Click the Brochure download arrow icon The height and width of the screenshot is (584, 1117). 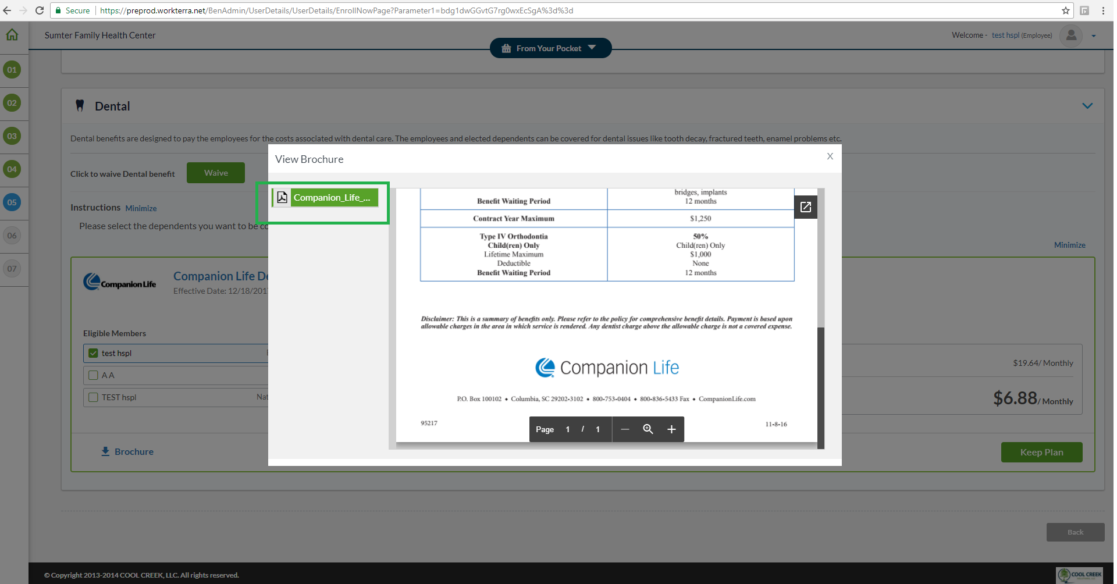point(105,451)
